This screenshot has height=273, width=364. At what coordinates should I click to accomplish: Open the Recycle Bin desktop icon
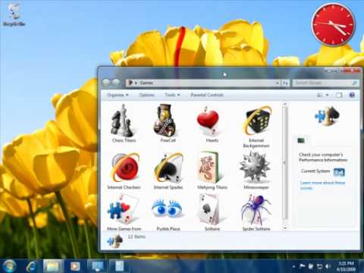coord(14,14)
